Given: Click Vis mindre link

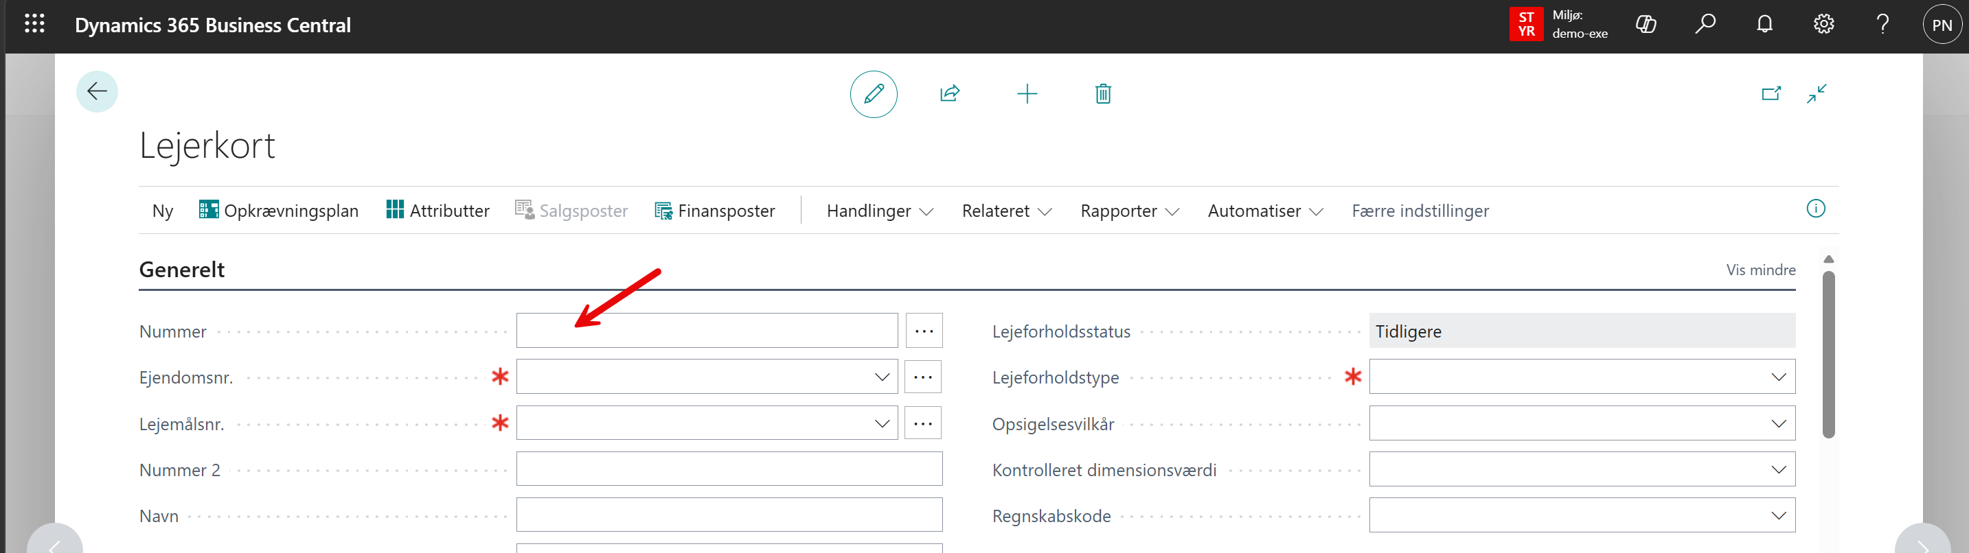Looking at the screenshot, I should (x=1760, y=270).
